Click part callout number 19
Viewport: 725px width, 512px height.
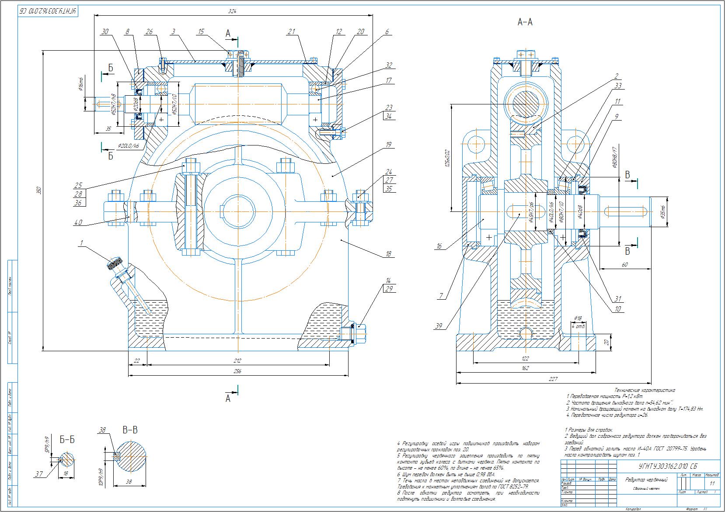(388, 144)
